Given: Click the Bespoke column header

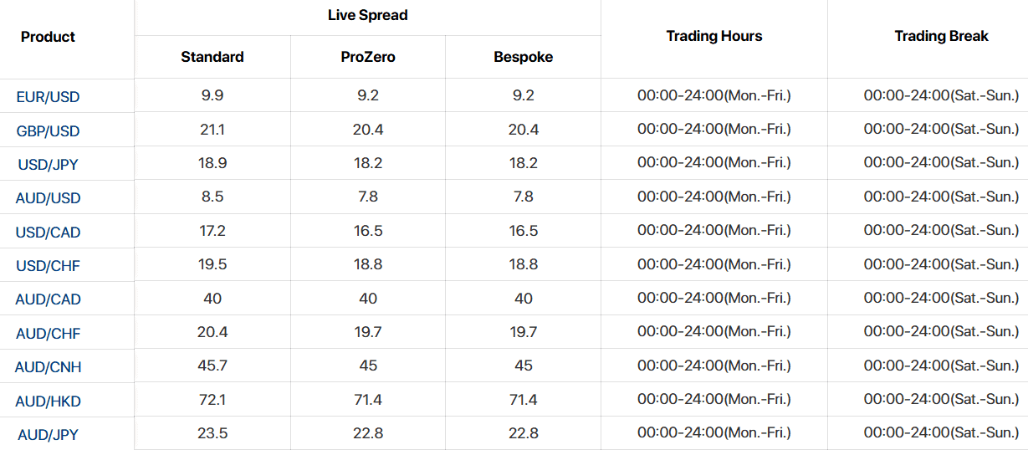Looking at the screenshot, I should point(524,57).
